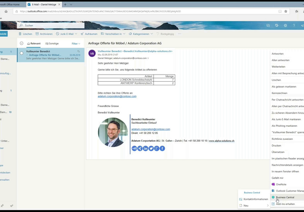This screenshot has width=304, height=212.
Task: Click Aufräumen broom button
Action: pos(89,34)
